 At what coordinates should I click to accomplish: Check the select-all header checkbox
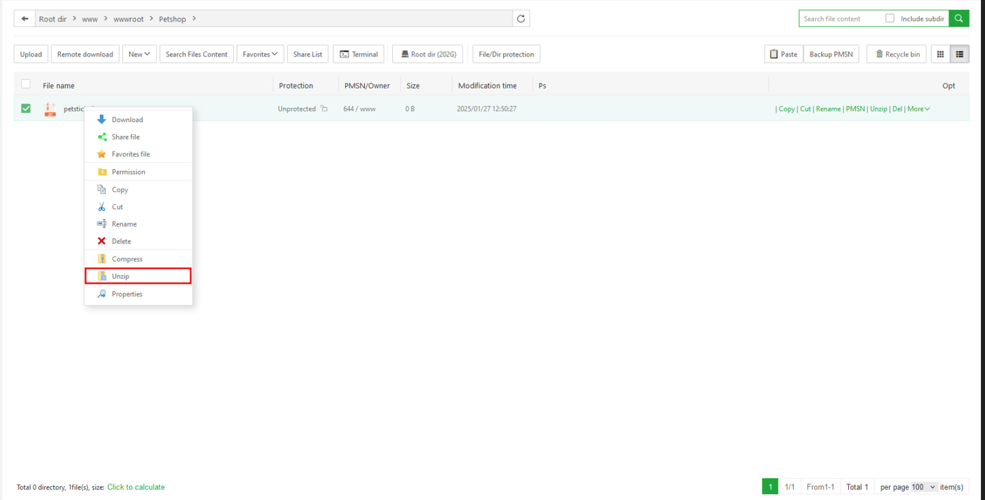point(26,84)
